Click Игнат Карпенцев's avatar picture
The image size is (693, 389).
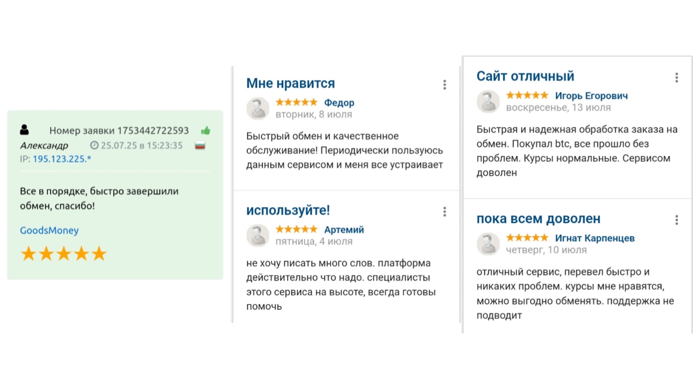click(488, 244)
